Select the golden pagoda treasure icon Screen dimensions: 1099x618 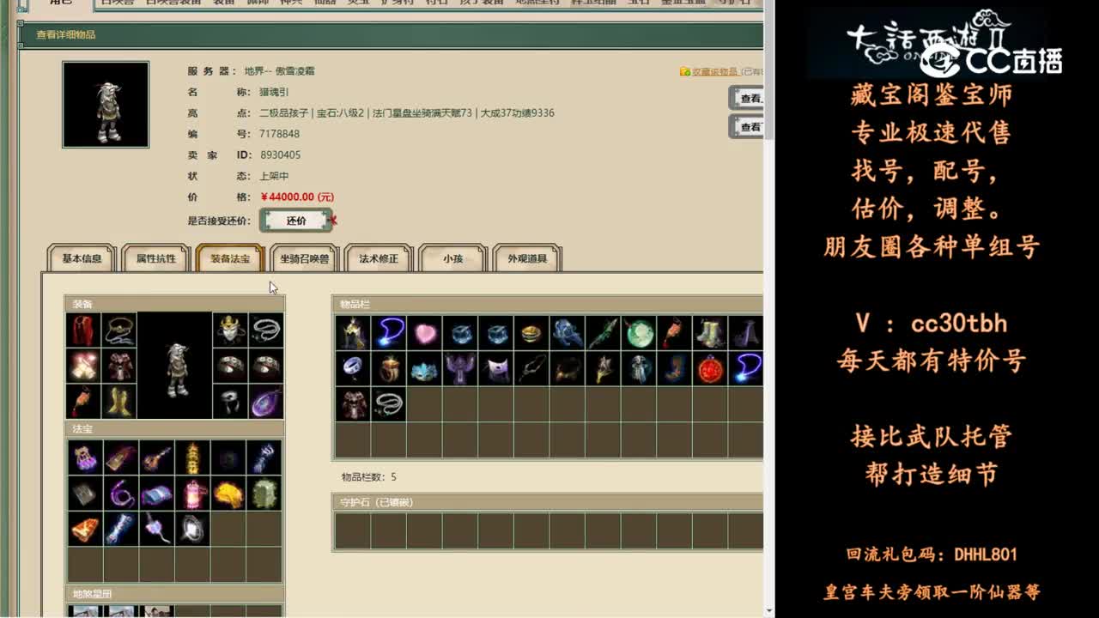tap(192, 457)
